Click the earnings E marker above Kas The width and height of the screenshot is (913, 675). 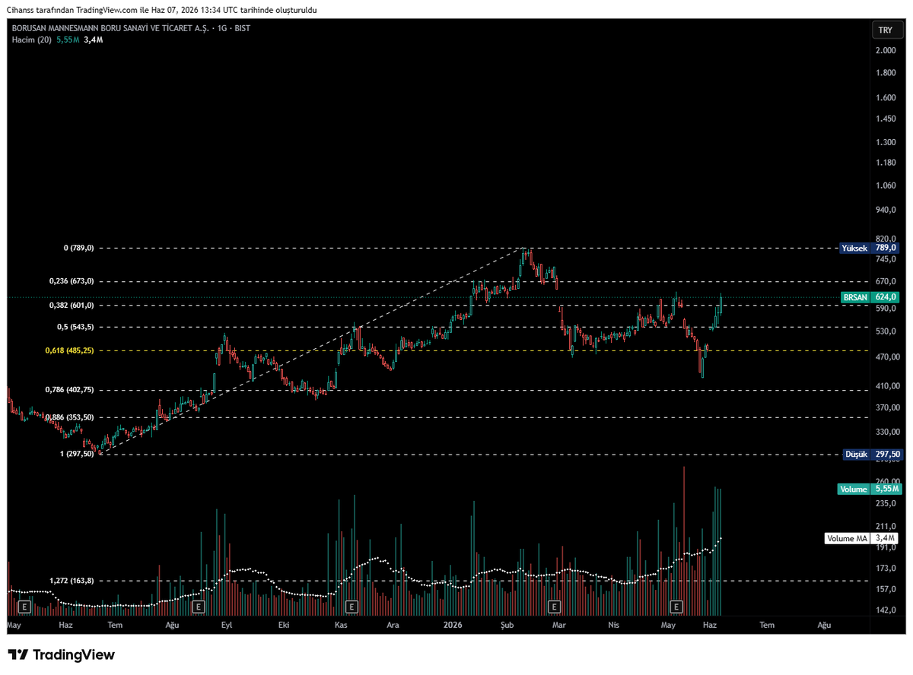[352, 607]
